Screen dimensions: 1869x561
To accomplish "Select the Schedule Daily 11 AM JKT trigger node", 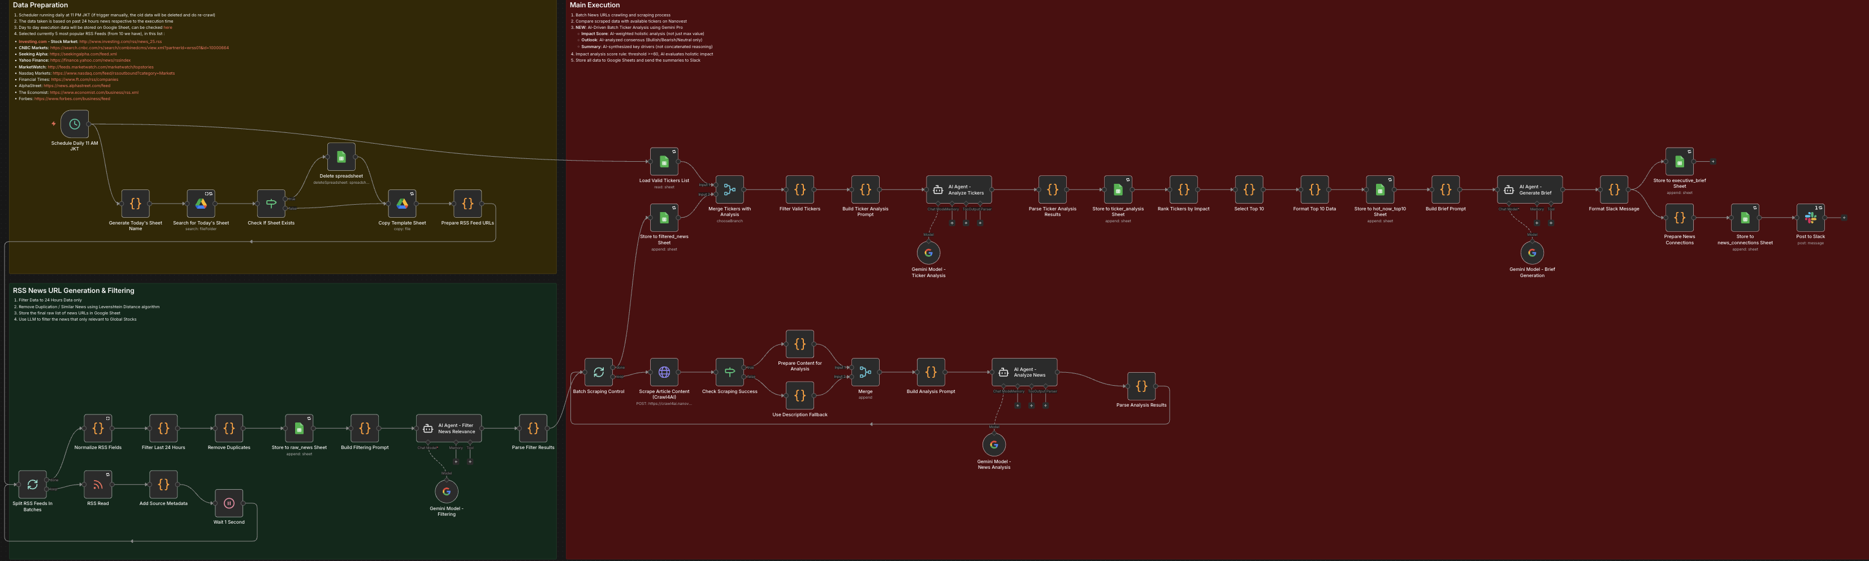I will [x=75, y=124].
